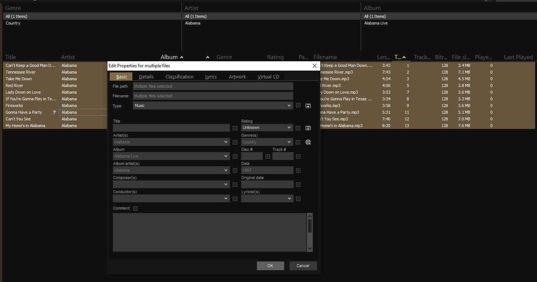The image size is (537, 282).
Task: Enable the Composer(s) checkbox
Action: pos(235,185)
